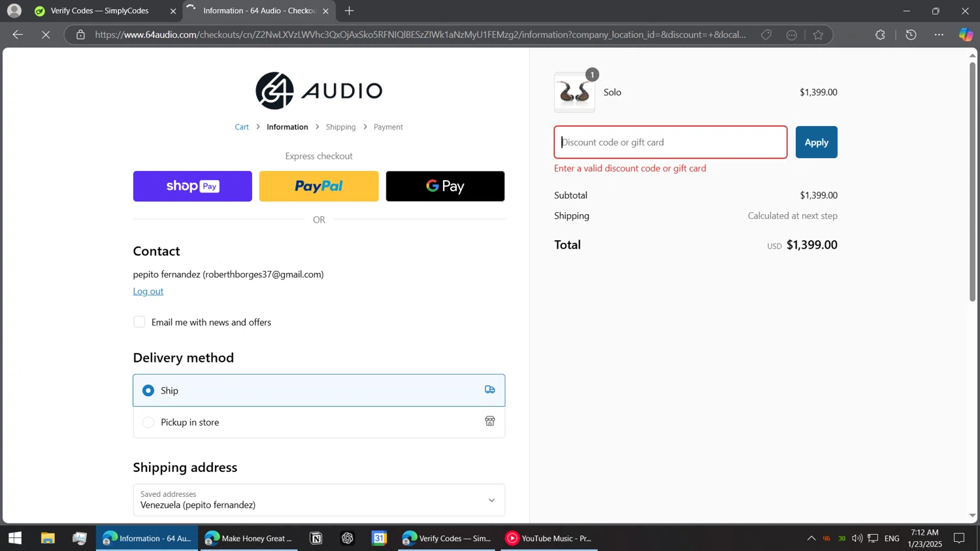Click the Total amount $1,399.00
The image size is (980, 551).
tap(812, 245)
